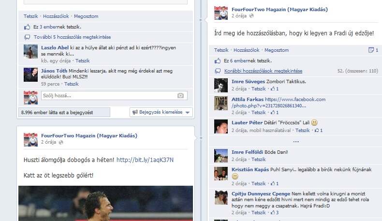Click Hozzászólok under the left post
The image size is (382, 221).
click(56, 16)
